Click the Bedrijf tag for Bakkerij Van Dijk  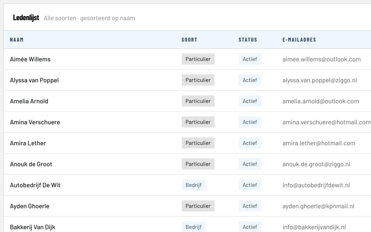(193, 227)
